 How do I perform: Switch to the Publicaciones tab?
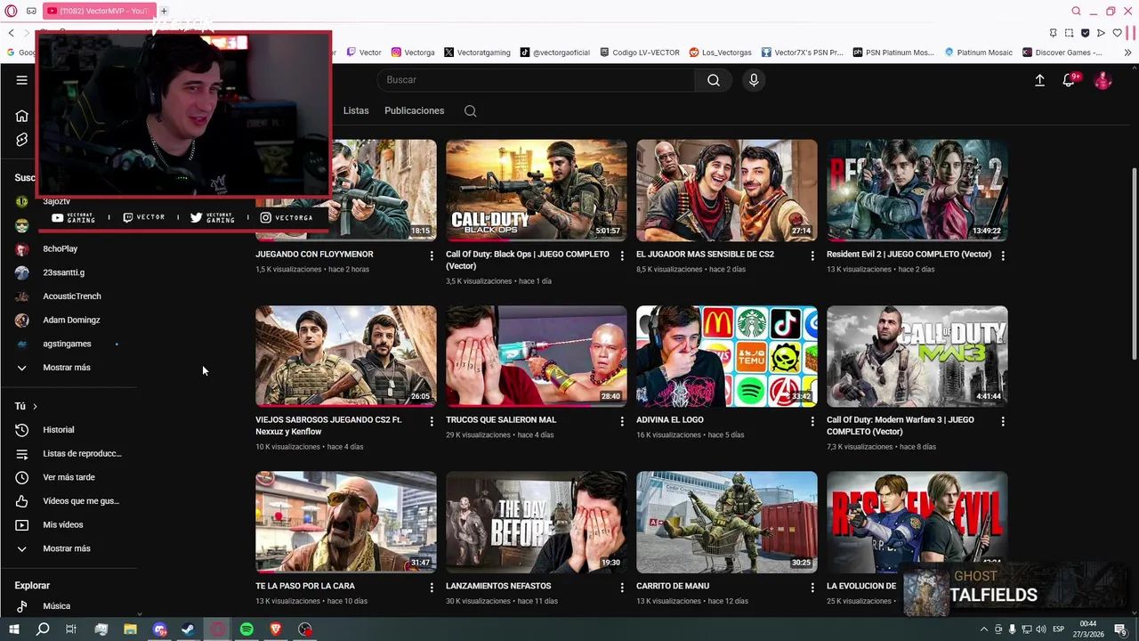[x=414, y=111]
